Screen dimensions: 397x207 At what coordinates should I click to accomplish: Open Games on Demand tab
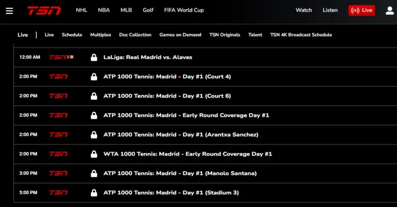181,35
